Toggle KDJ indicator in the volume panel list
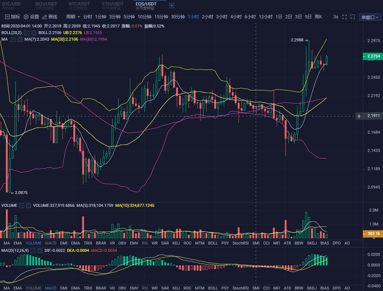This screenshot has height=291, width=383. (176, 243)
